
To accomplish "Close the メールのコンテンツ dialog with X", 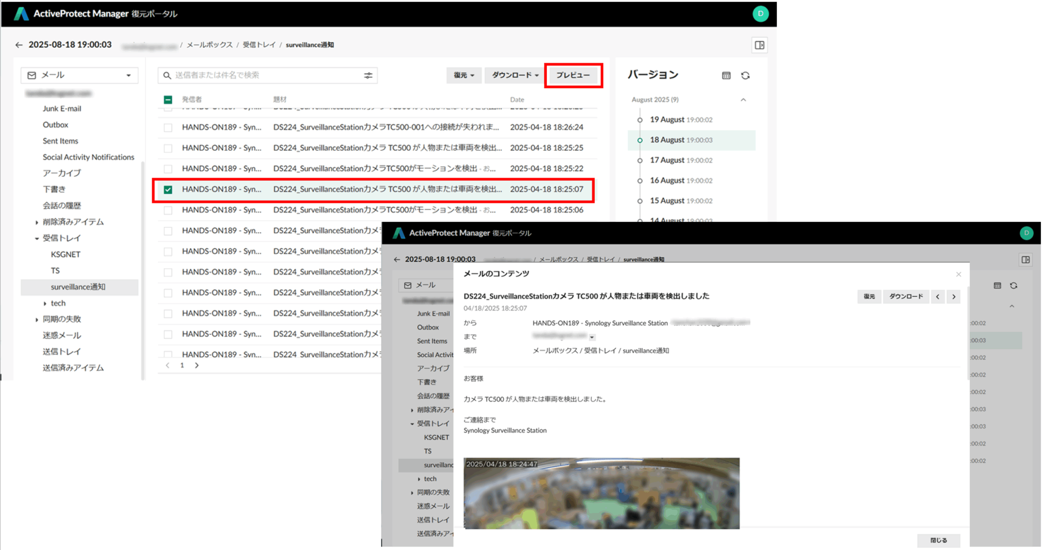I will click(958, 274).
